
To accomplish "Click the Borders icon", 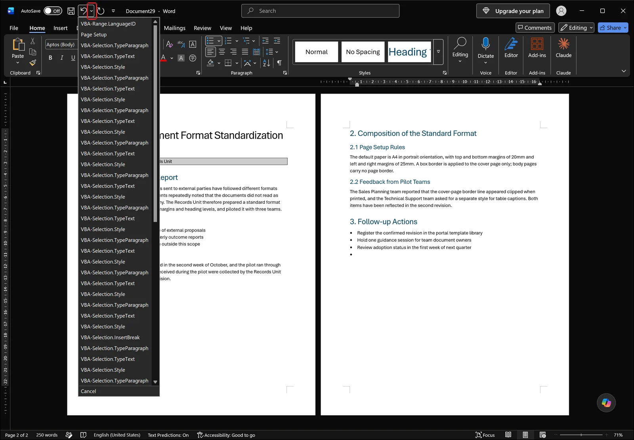I will (228, 63).
